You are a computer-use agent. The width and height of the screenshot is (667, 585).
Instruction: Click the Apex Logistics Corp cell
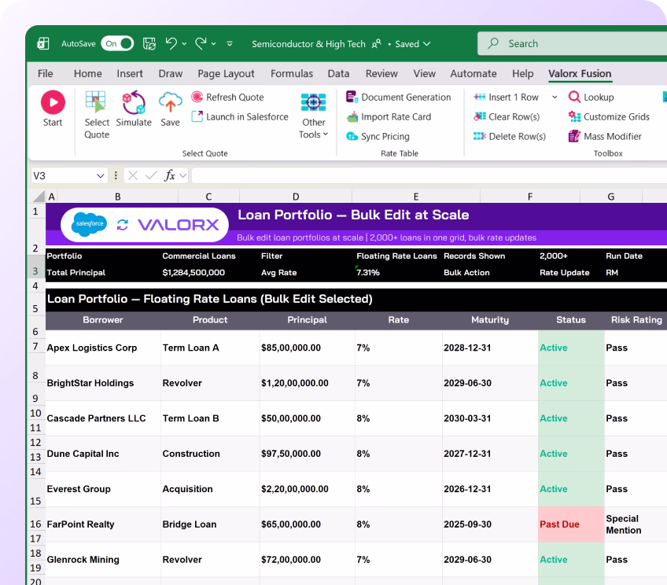pos(103,348)
